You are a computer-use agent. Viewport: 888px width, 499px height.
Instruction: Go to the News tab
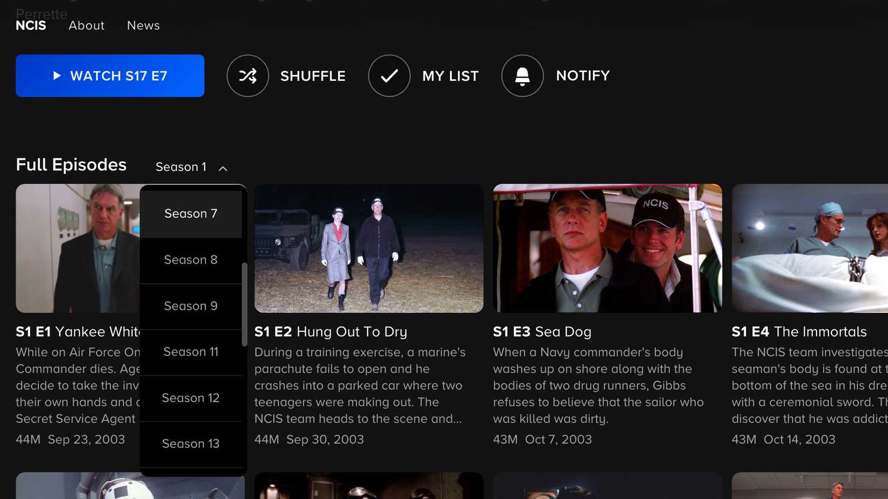coord(143,26)
